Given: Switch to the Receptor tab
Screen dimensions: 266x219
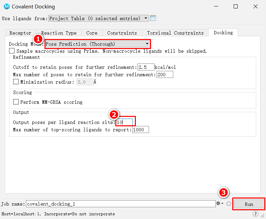Looking at the screenshot, I should click(20, 33).
